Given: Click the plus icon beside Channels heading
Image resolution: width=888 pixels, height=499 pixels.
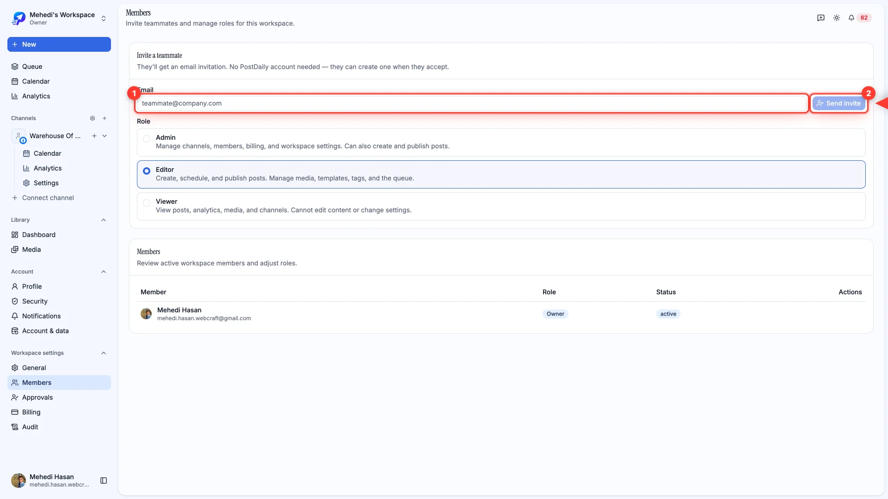Looking at the screenshot, I should 105,118.
